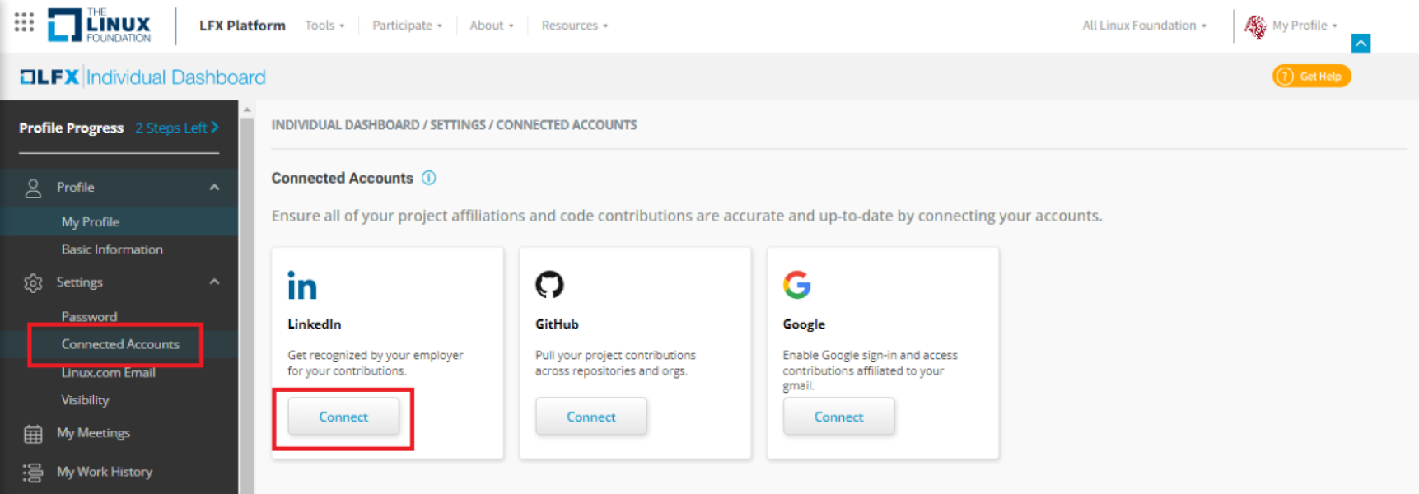The height and width of the screenshot is (494, 1419).
Task: Click 'Get recognized by your employer' description
Action: [375, 363]
